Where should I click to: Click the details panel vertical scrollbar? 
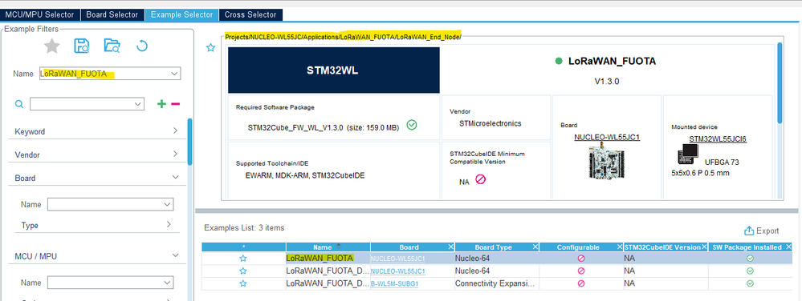pos(780,82)
